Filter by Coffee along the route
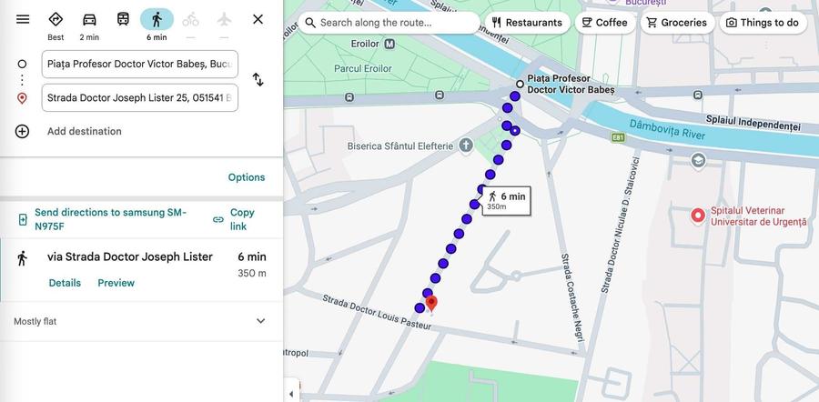The height and width of the screenshot is (402, 819). coord(605,23)
